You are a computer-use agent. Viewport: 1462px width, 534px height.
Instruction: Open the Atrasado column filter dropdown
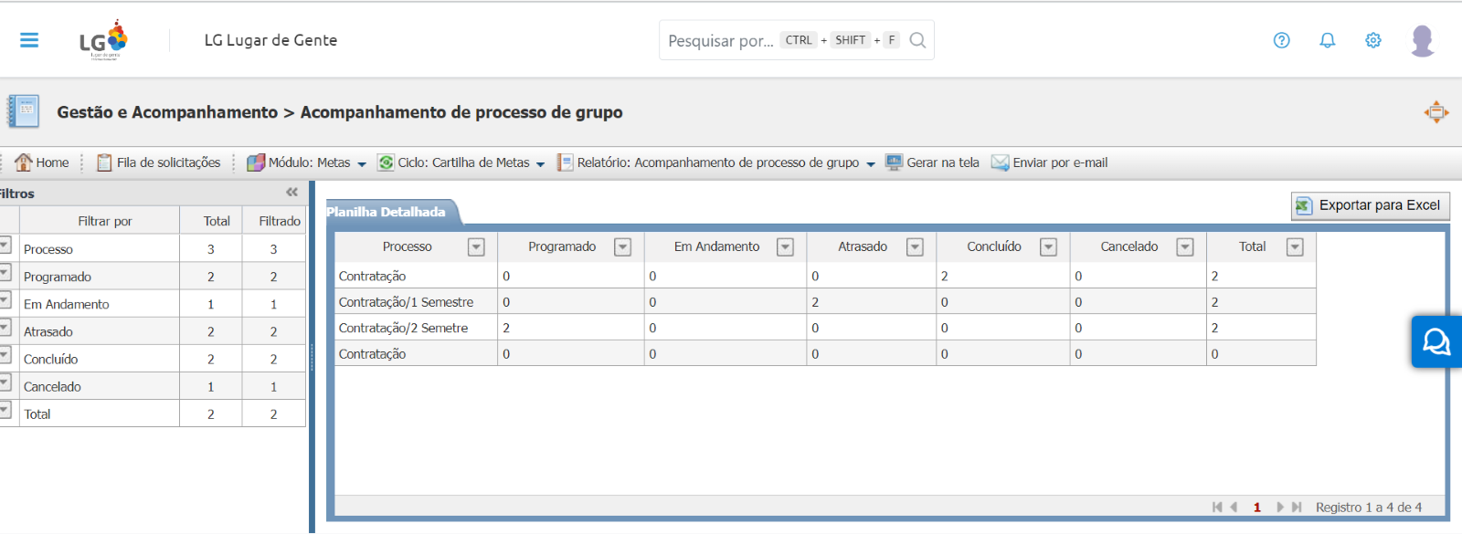915,247
